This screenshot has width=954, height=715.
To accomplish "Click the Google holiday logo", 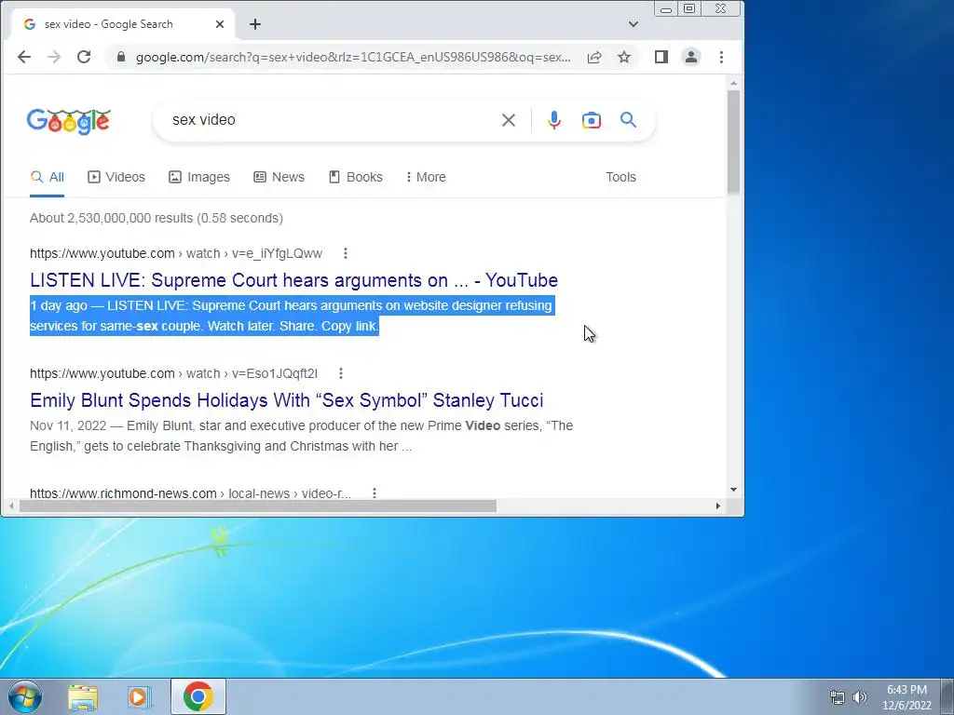I will pos(68,122).
